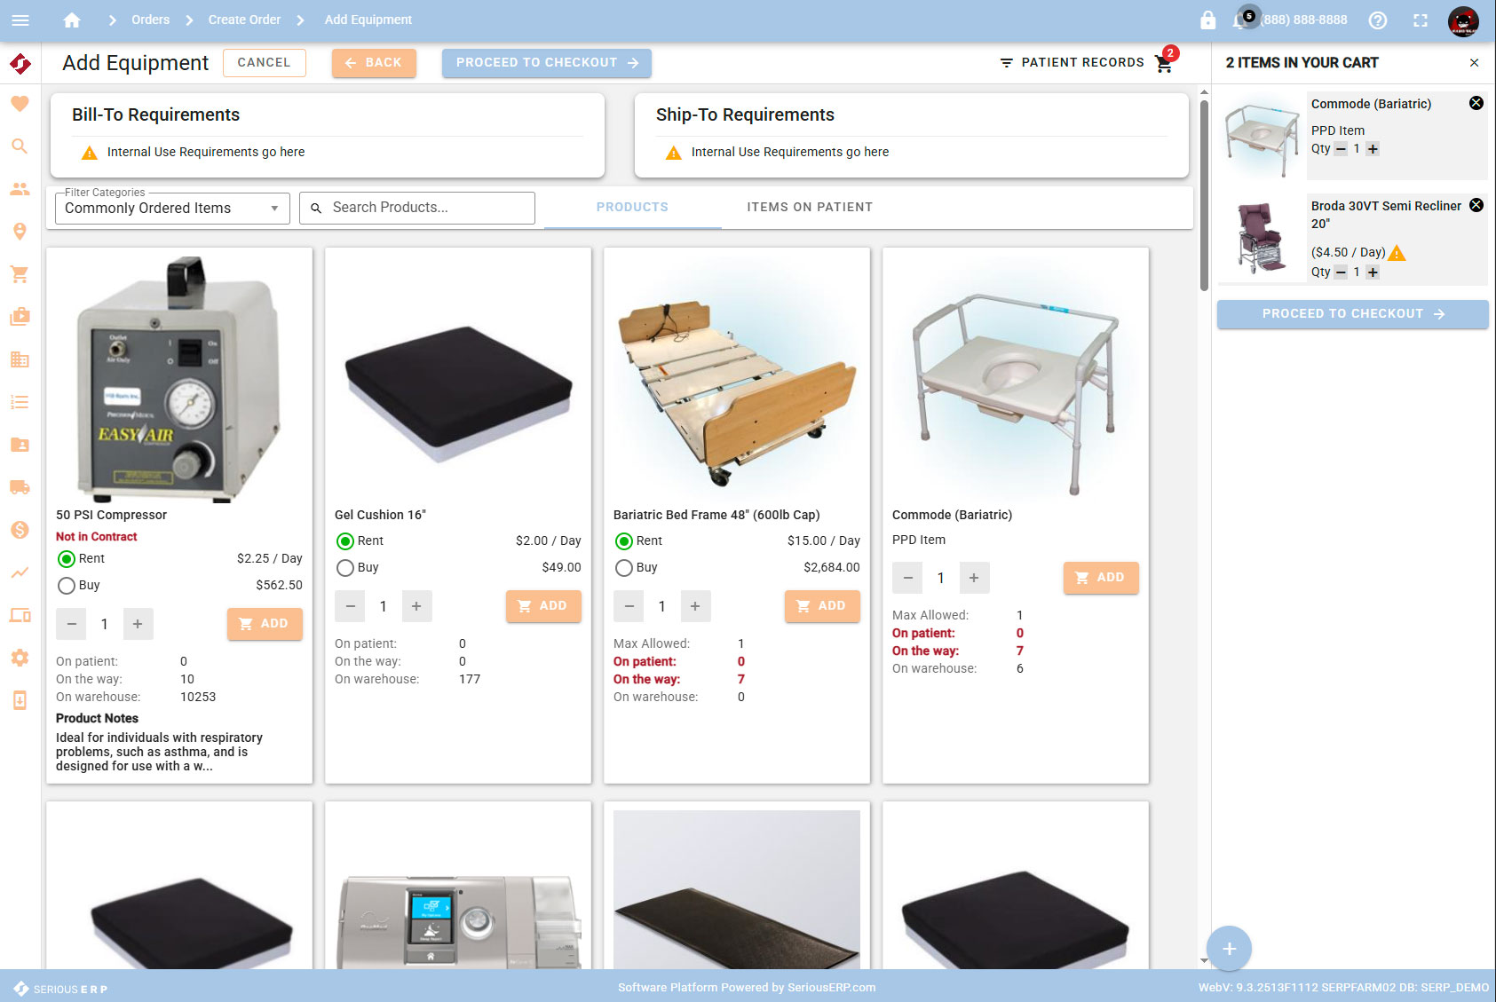Viewport: 1496px width, 1002px height.
Task: Toggle fullscreen mode icon
Action: coord(1421,20)
